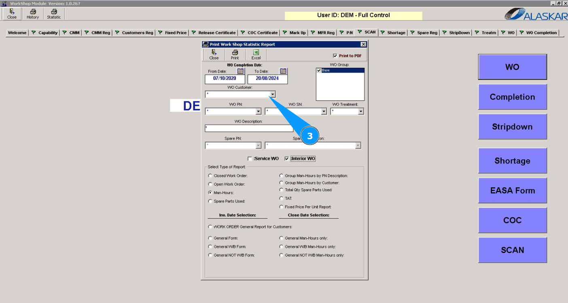Screen dimensions: 568x303
Task: Click the To Date field 20/08/2024
Action: click(x=267, y=78)
